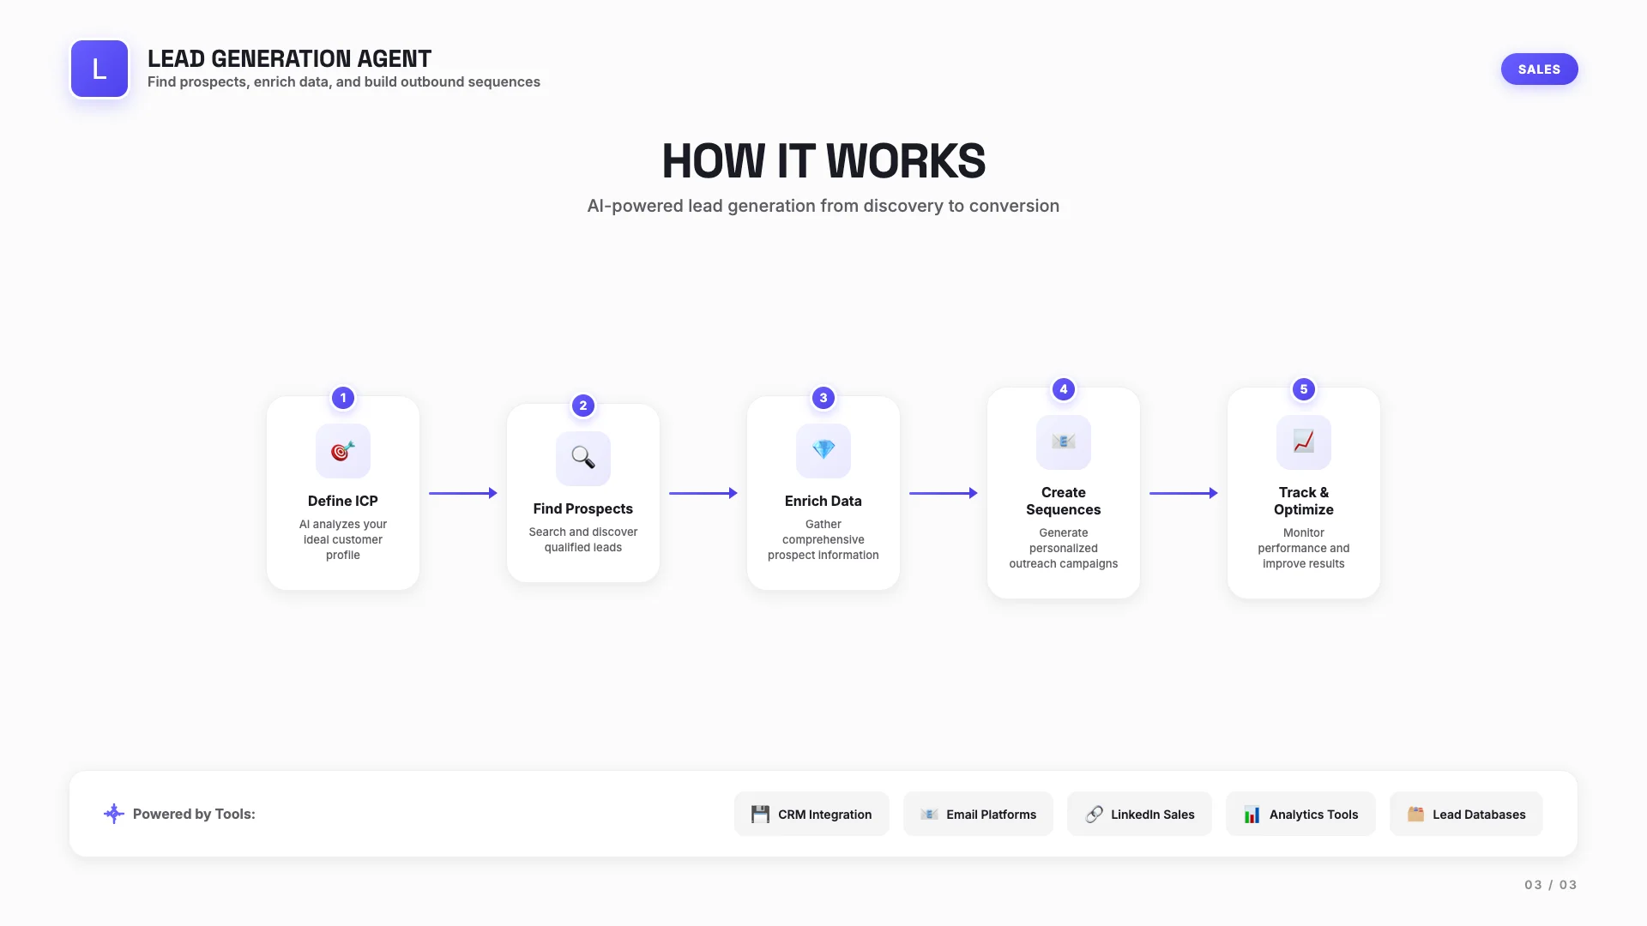
Task: Click step number 3 badge
Action: 823,398
